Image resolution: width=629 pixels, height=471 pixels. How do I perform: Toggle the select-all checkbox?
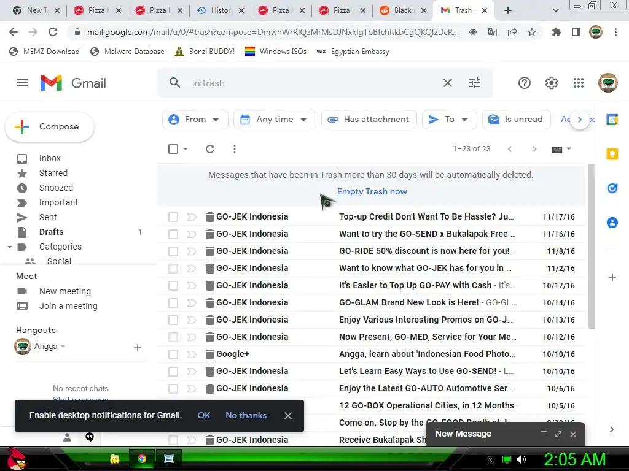click(x=173, y=149)
